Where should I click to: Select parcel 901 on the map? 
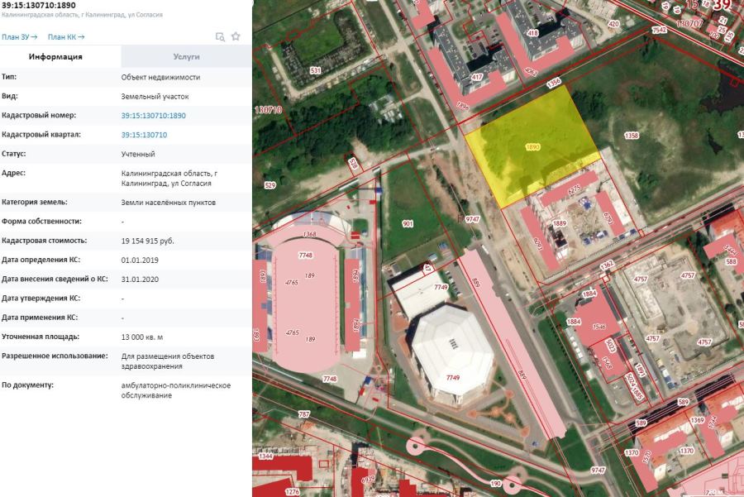(x=408, y=224)
